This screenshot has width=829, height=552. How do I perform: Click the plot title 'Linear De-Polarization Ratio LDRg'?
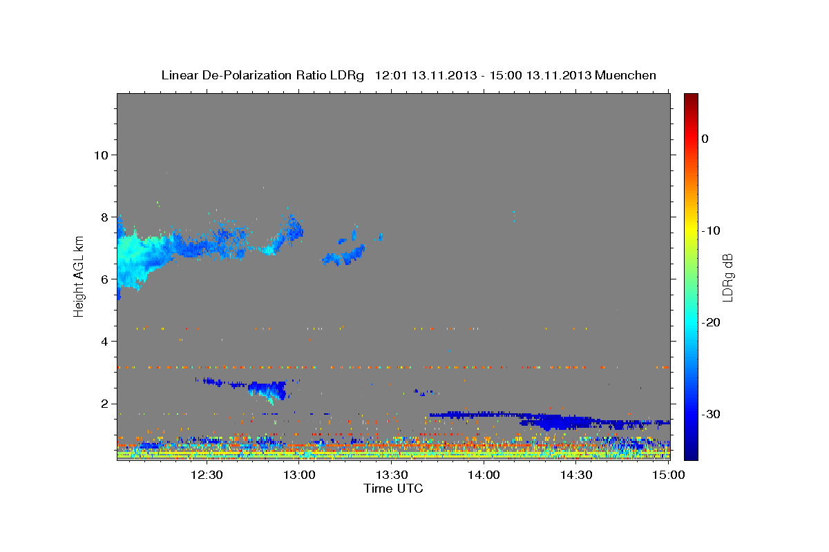(263, 75)
